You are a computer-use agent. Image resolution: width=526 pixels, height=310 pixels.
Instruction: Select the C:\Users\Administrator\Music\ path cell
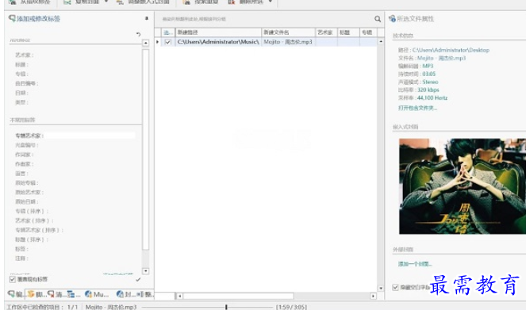point(218,42)
